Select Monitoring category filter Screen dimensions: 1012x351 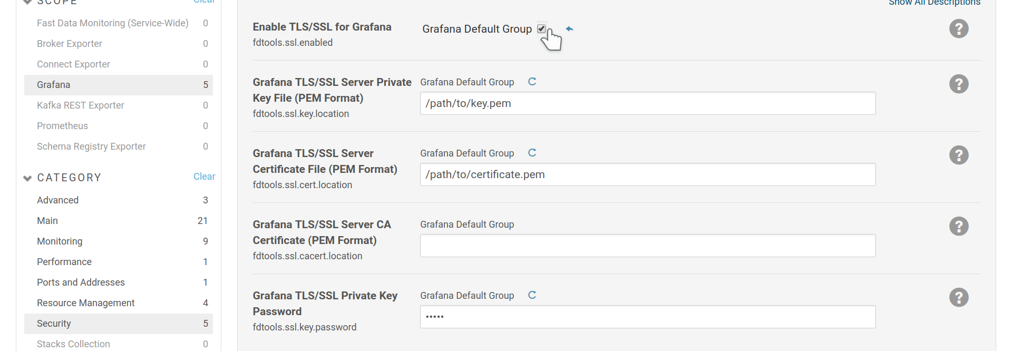pyautogui.click(x=119, y=241)
